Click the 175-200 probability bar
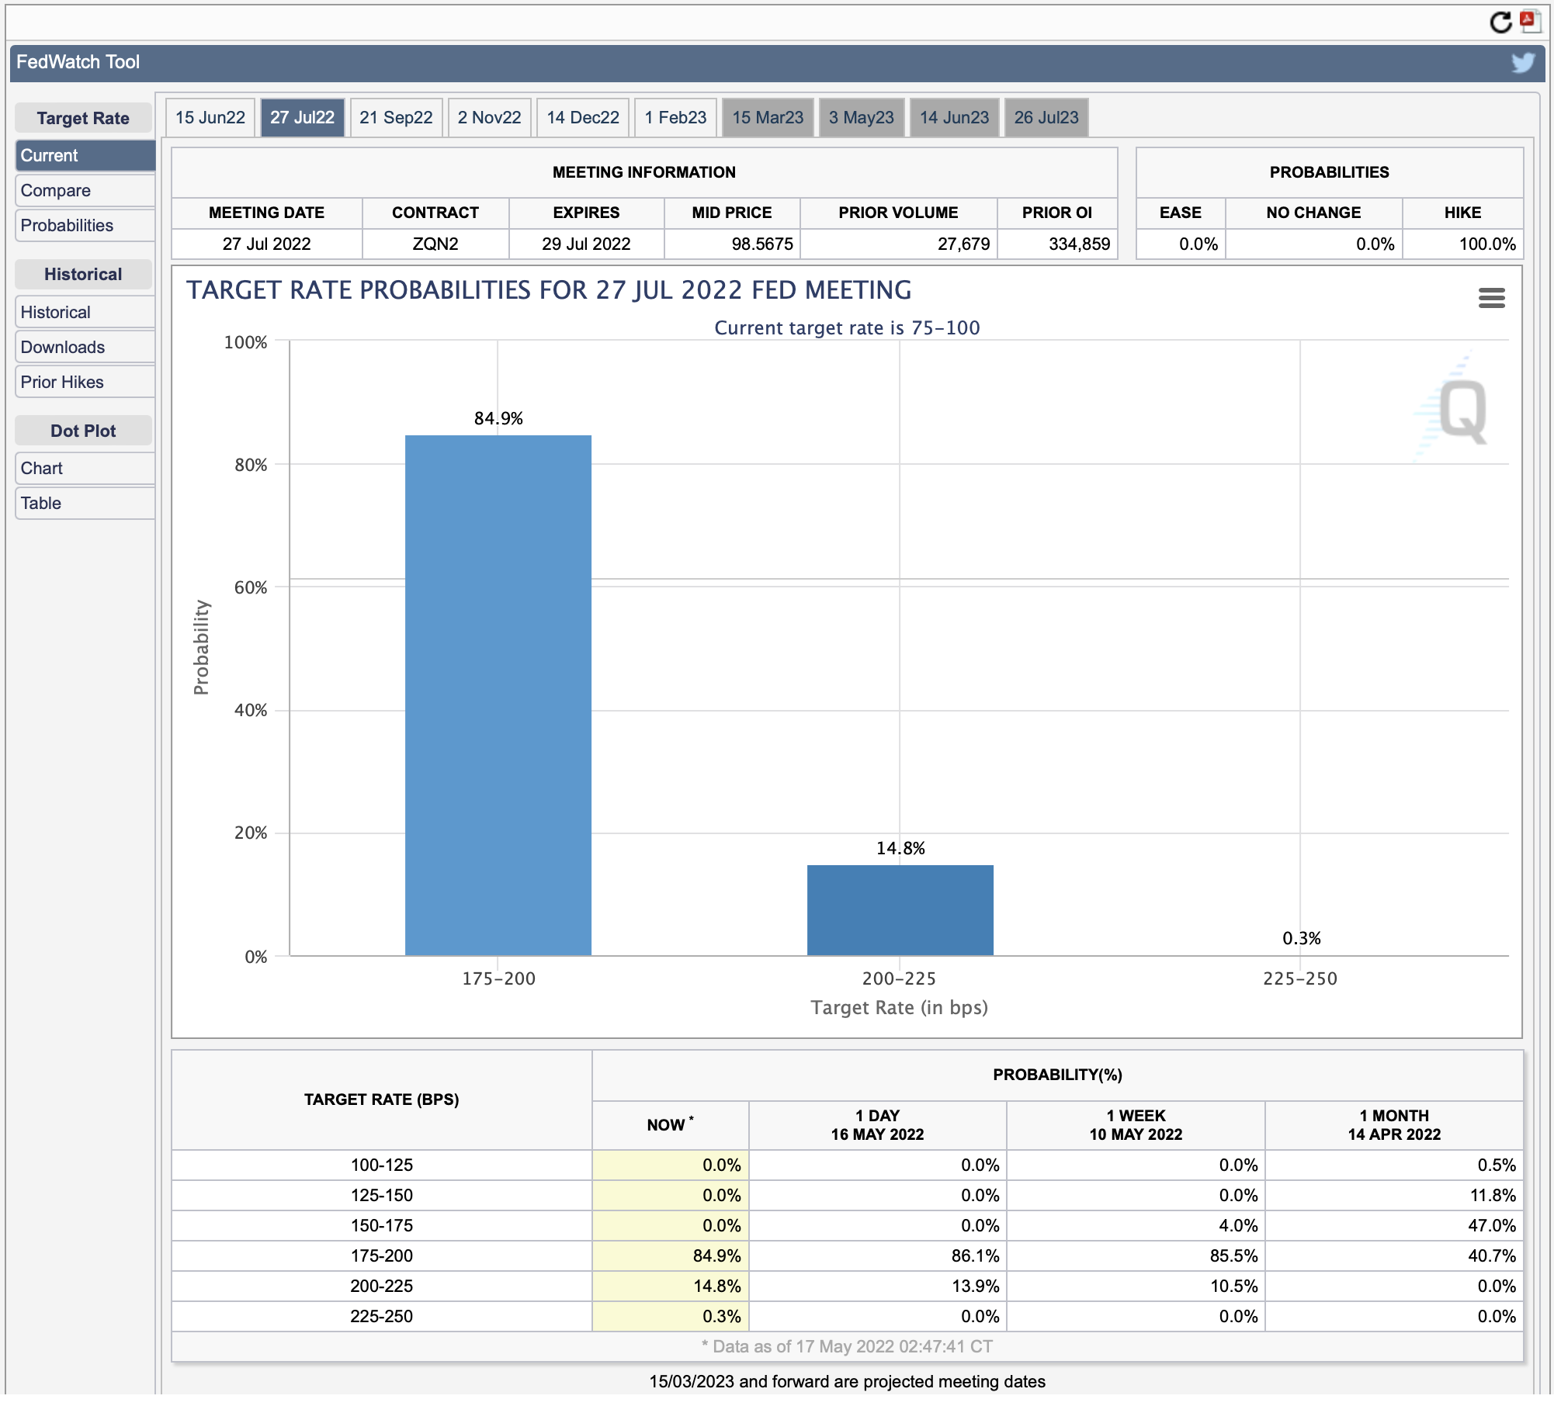This screenshot has width=1554, height=1406. tap(498, 695)
